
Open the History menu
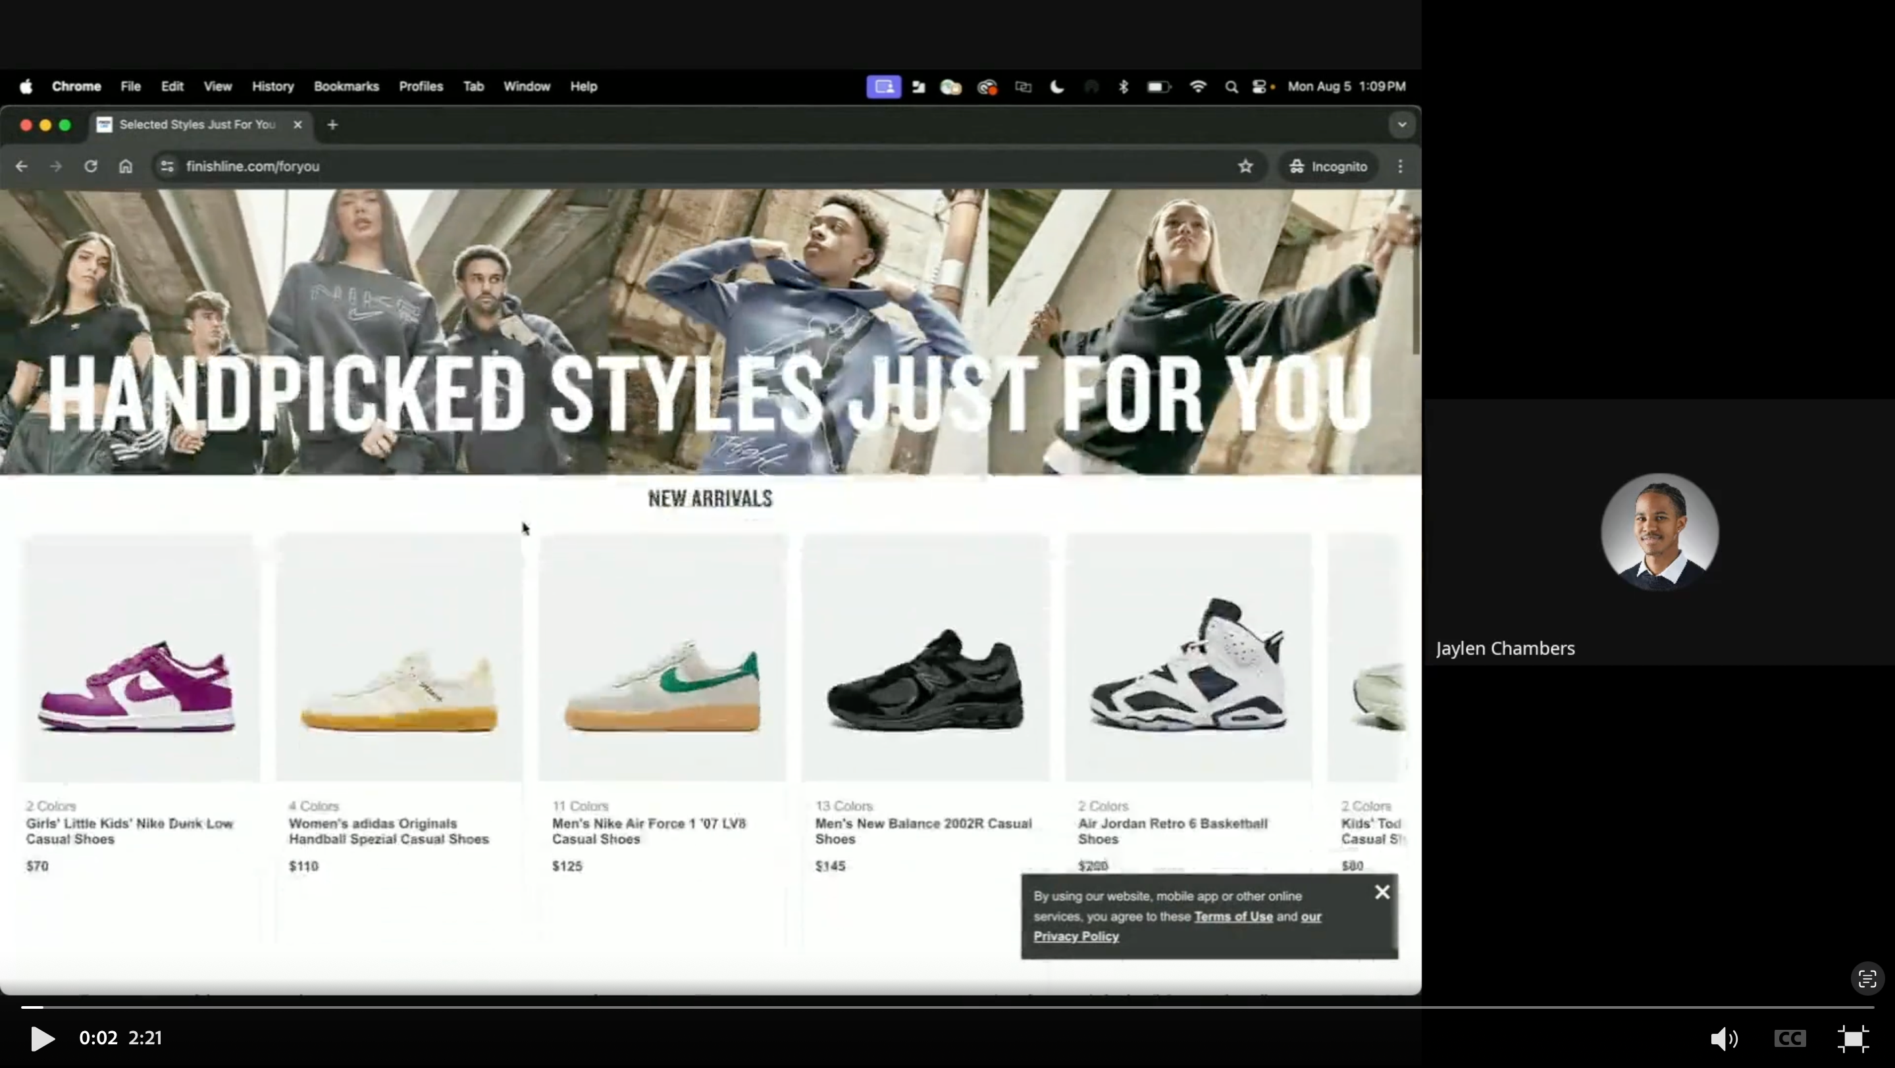click(273, 87)
